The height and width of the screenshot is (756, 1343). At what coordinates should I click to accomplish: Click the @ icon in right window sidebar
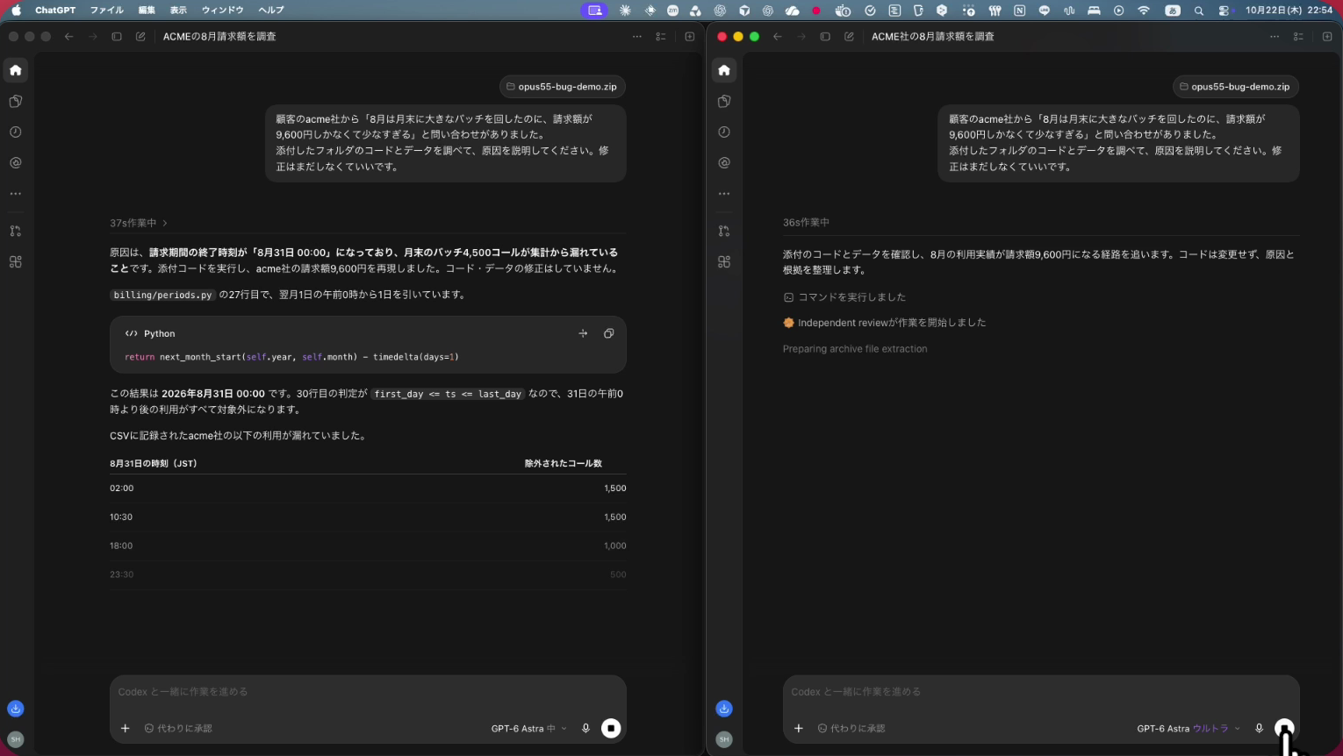coord(724,163)
